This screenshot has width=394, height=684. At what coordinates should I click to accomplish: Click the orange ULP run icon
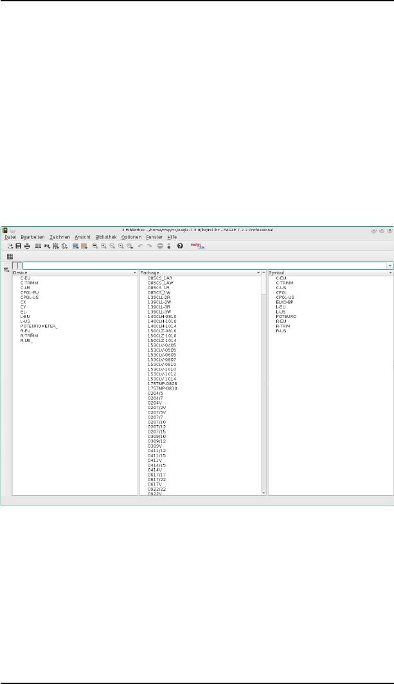[84, 246]
